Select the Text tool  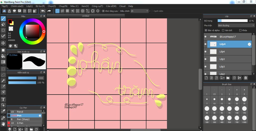tap(3, 99)
